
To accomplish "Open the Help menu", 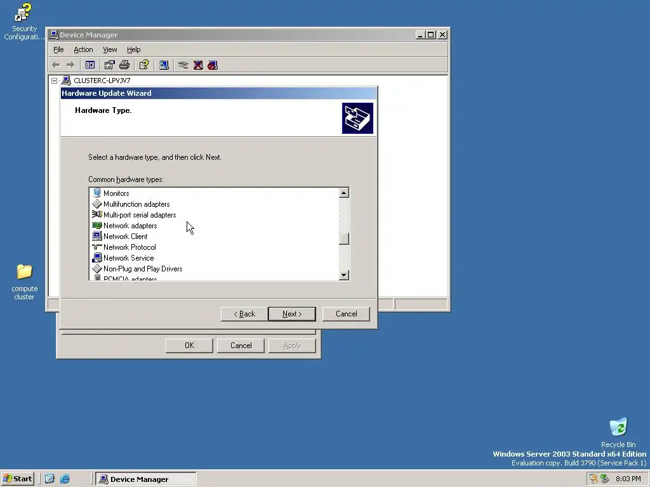I will (133, 49).
